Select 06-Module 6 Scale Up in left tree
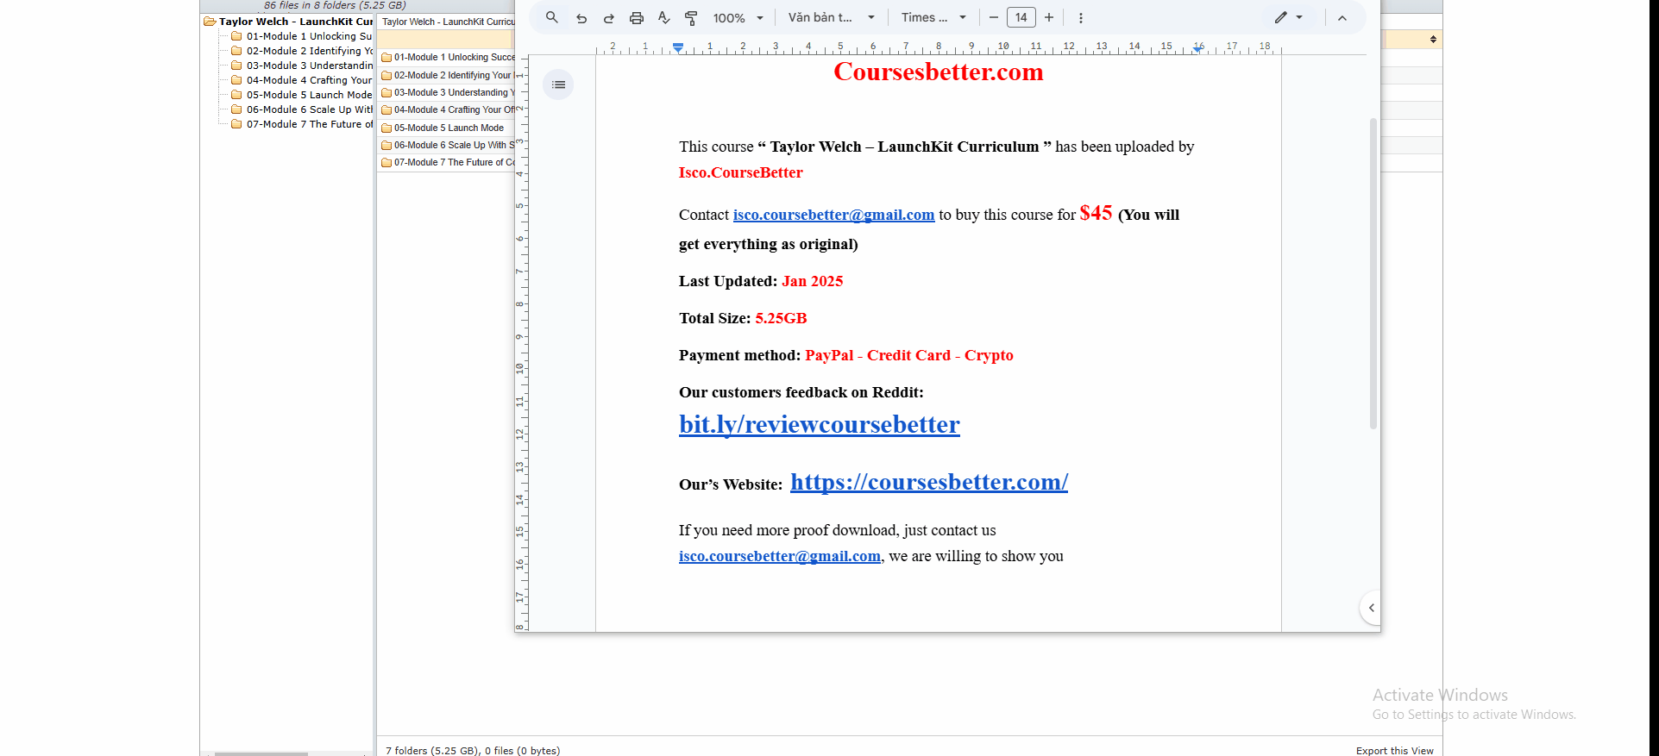 pyautogui.click(x=309, y=109)
